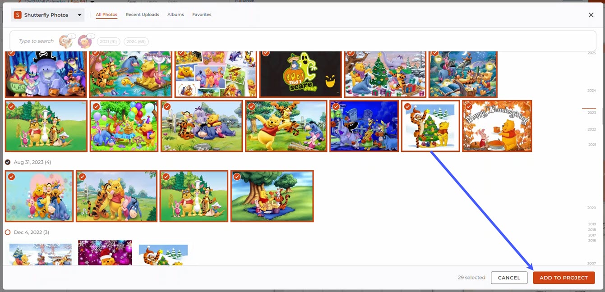Close the photo picker dialog
Image resolution: width=605 pixels, height=292 pixels.
coord(591,15)
